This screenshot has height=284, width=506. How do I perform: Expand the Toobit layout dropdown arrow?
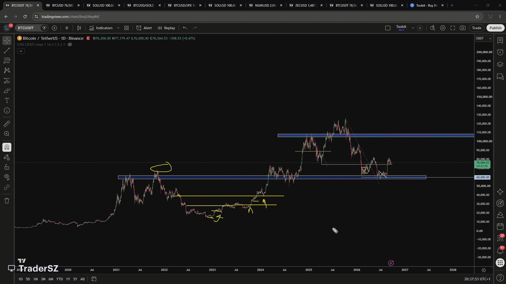pyautogui.click(x=413, y=28)
